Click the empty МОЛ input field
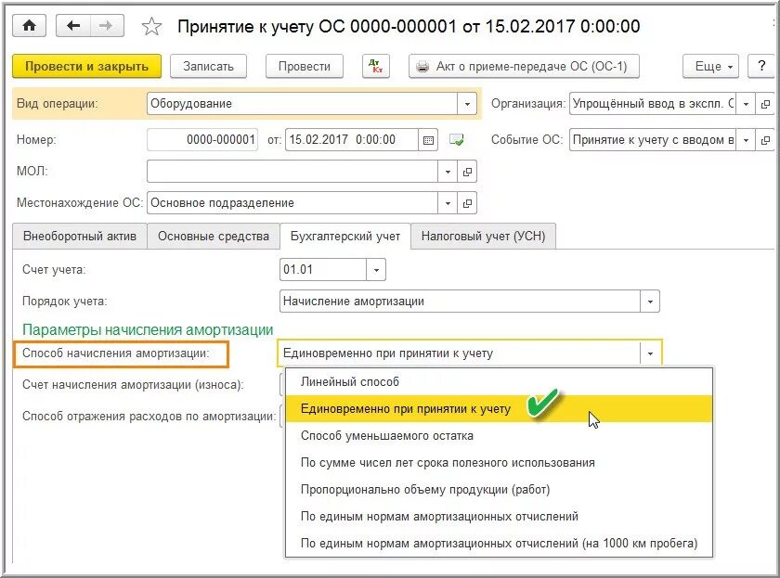780x578 pixels. coord(292,172)
